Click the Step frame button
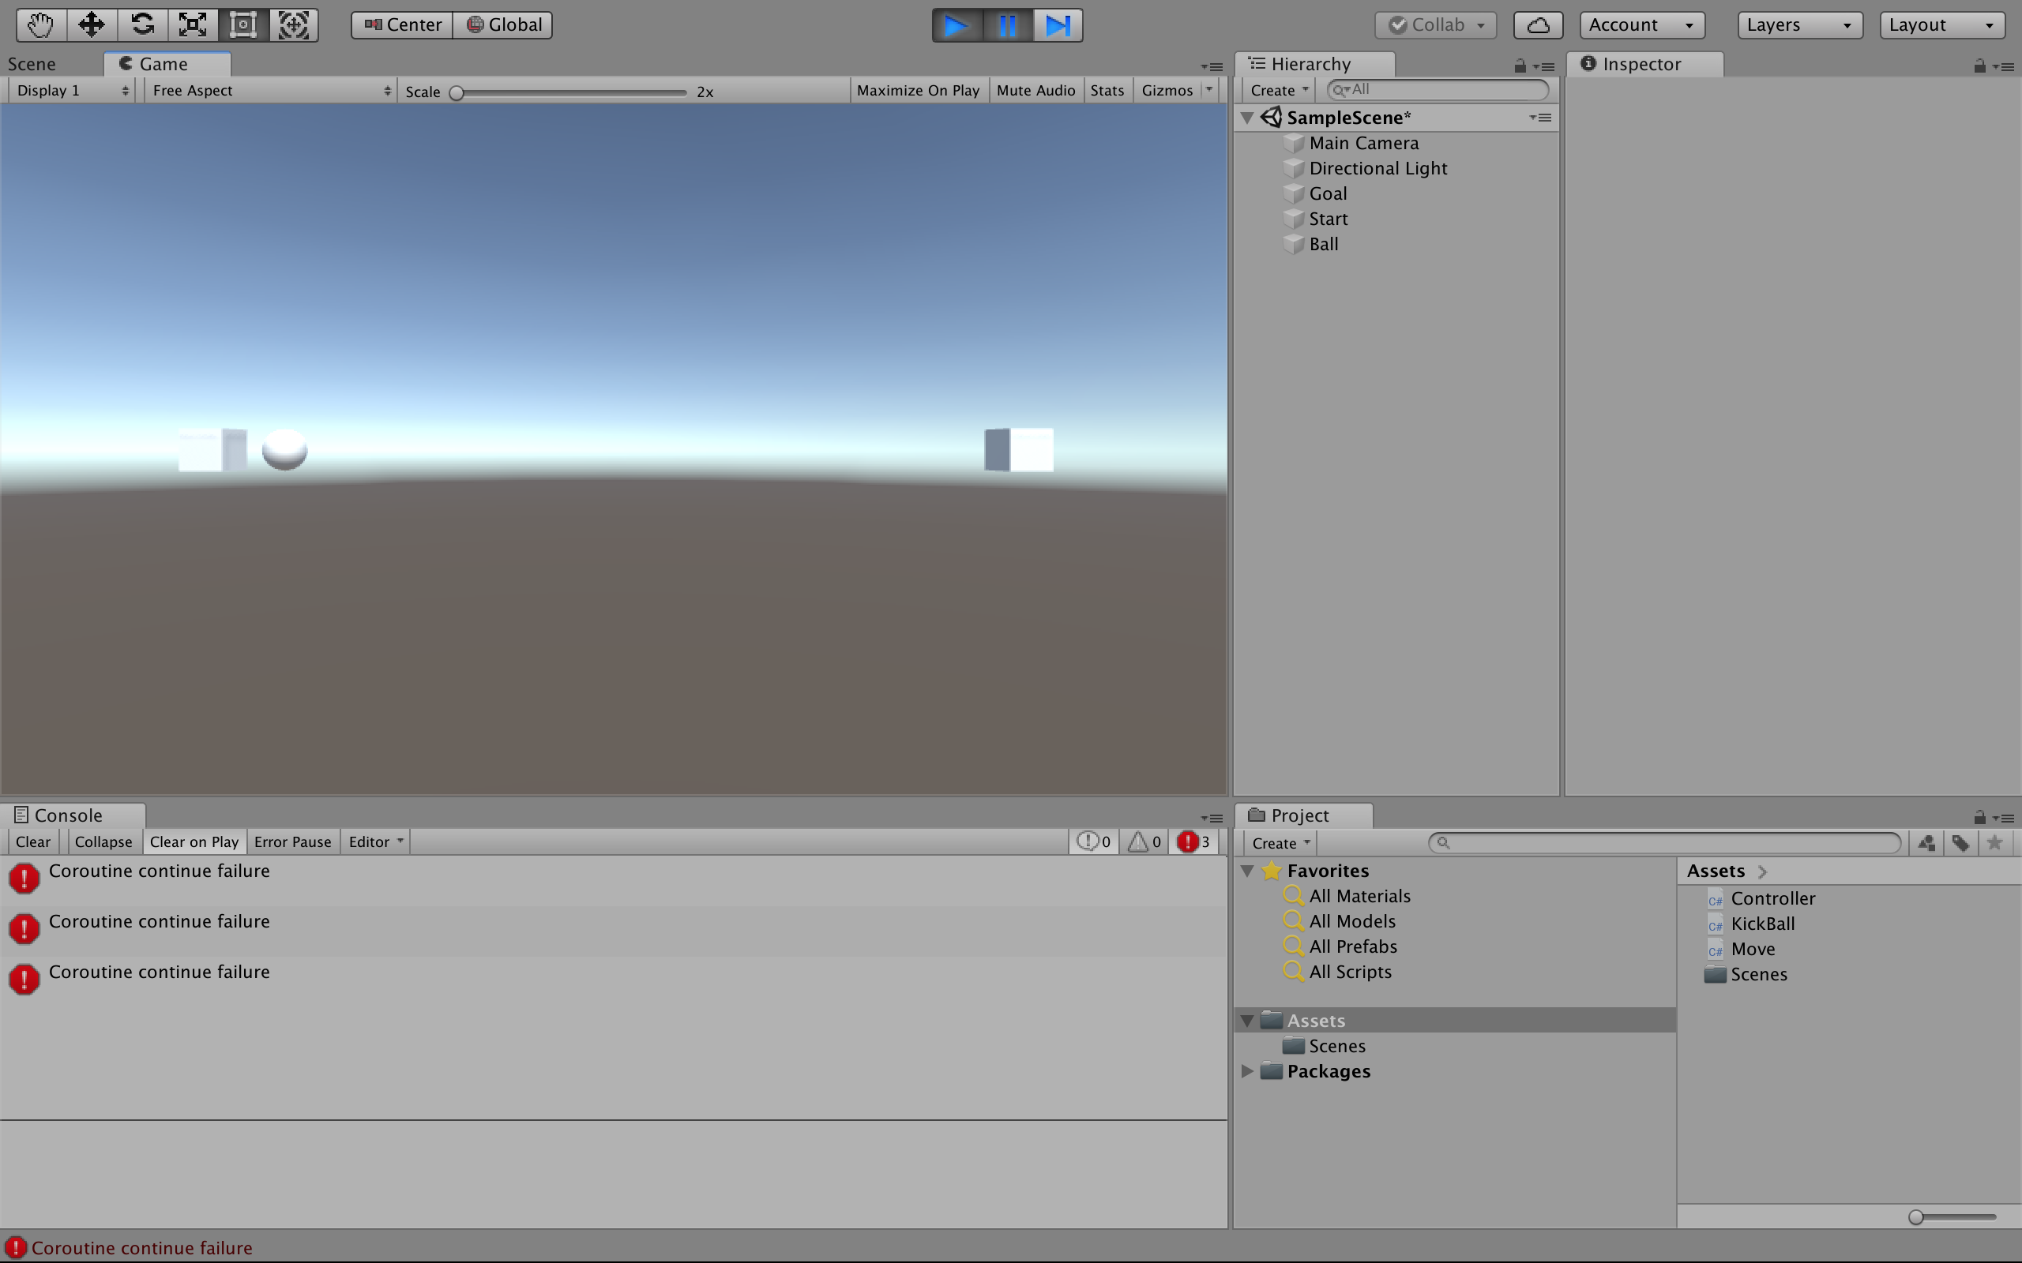 (x=1057, y=24)
